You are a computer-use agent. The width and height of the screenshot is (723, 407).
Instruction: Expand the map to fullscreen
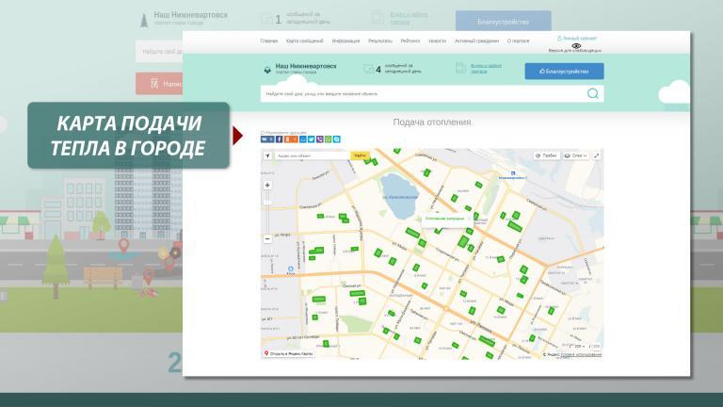[x=596, y=155]
